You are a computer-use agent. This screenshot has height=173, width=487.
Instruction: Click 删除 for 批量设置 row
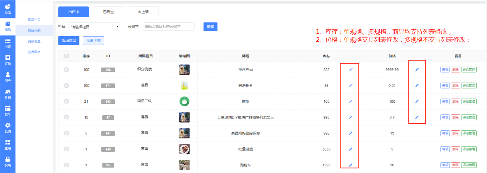(455, 149)
